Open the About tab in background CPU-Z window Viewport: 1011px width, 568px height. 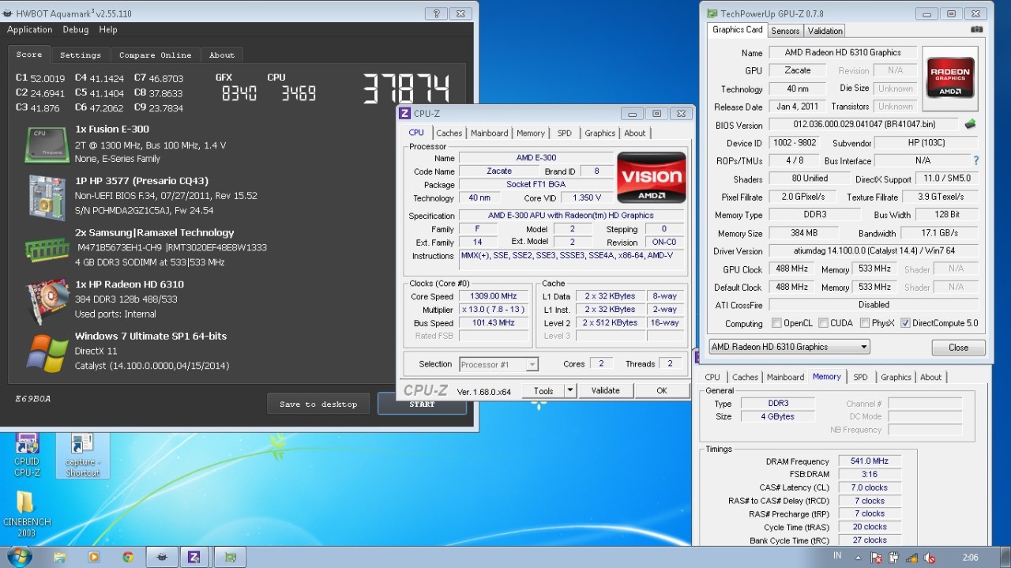click(x=930, y=377)
